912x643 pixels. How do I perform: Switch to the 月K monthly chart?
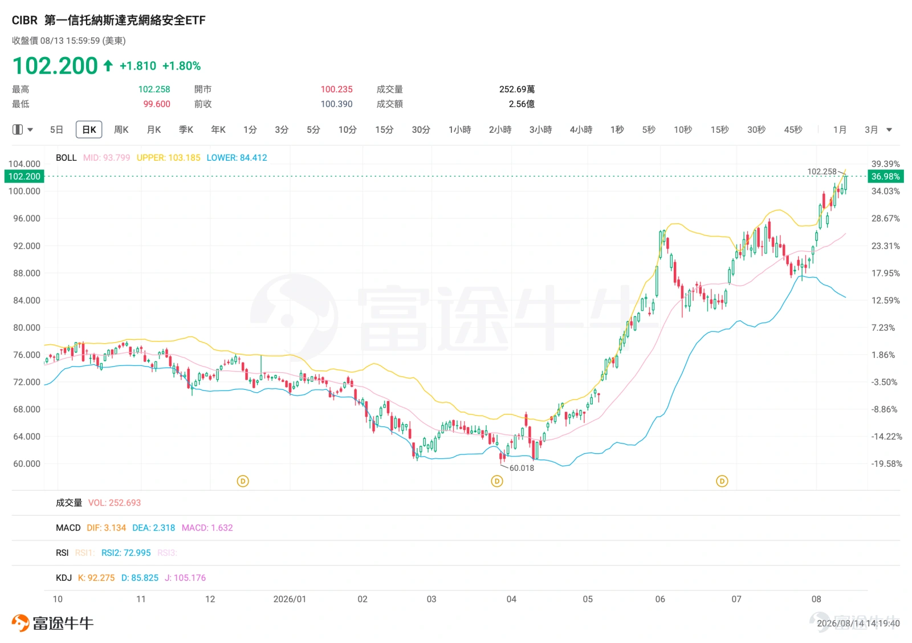click(x=154, y=130)
